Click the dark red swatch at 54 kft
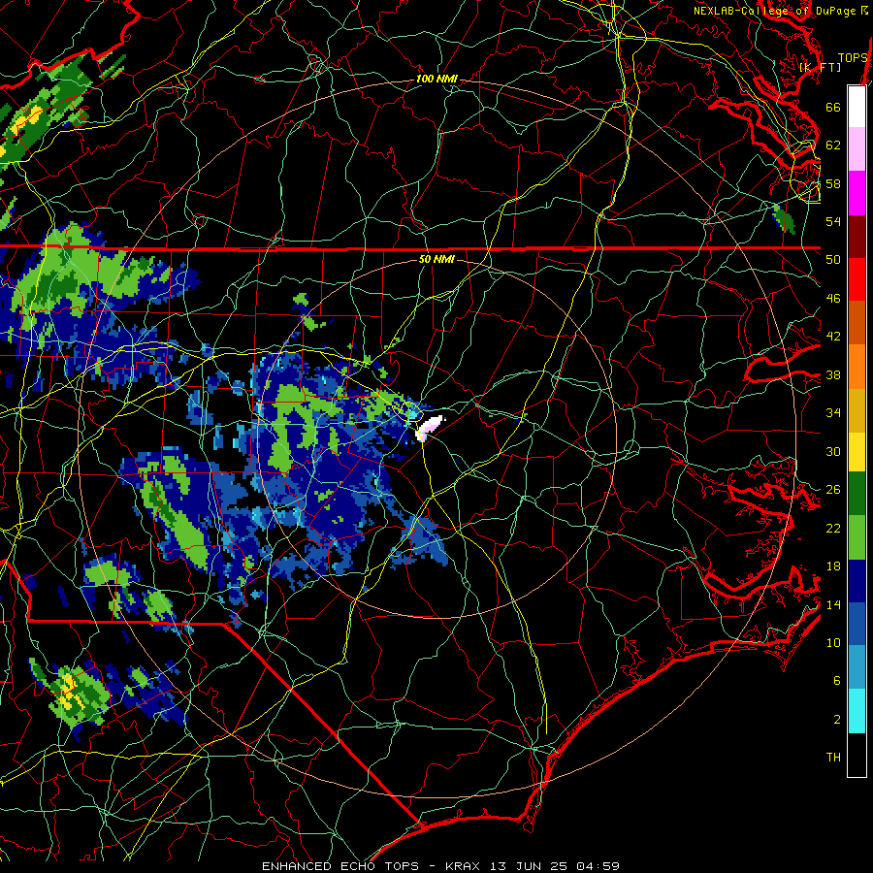 point(857,237)
